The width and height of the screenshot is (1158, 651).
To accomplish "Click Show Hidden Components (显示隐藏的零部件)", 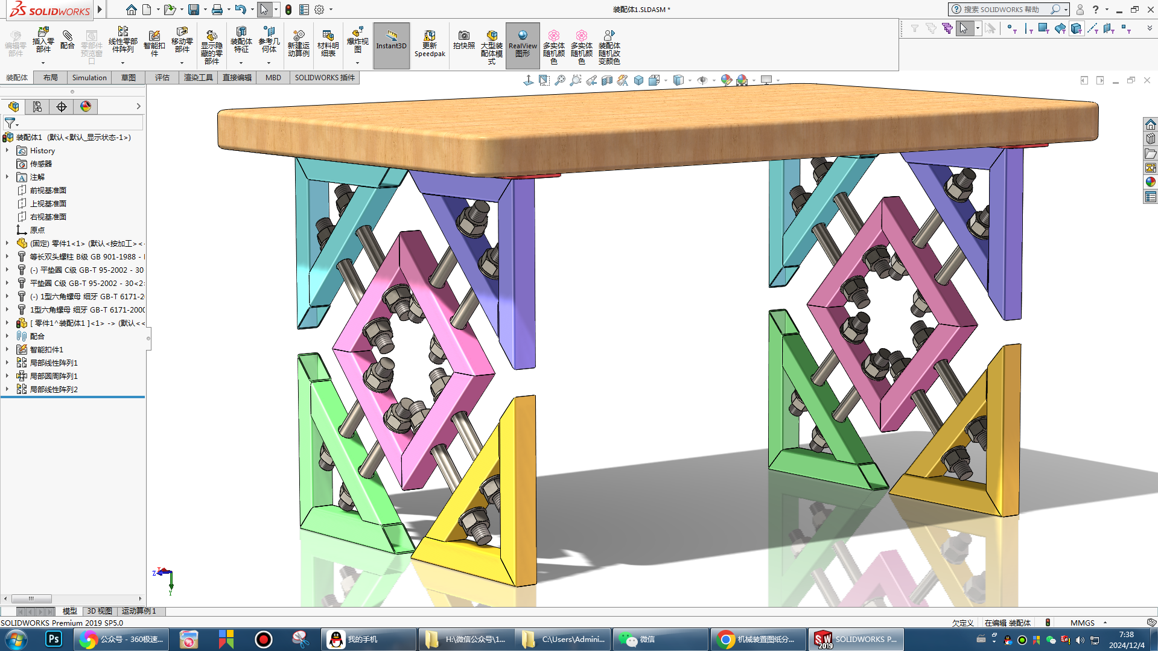I will pyautogui.click(x=211, y=46).
